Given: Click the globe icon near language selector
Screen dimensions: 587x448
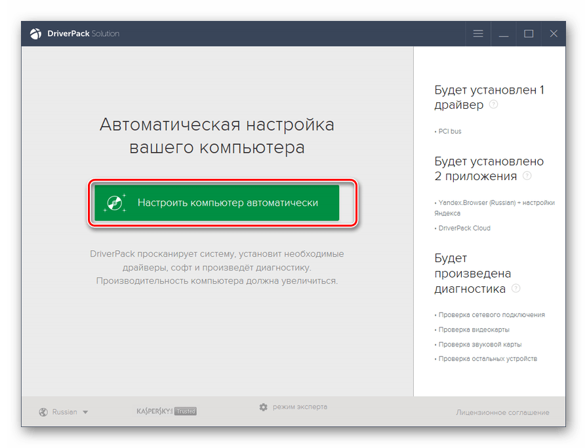Looking at the screenshot, I should click(41, 412).
